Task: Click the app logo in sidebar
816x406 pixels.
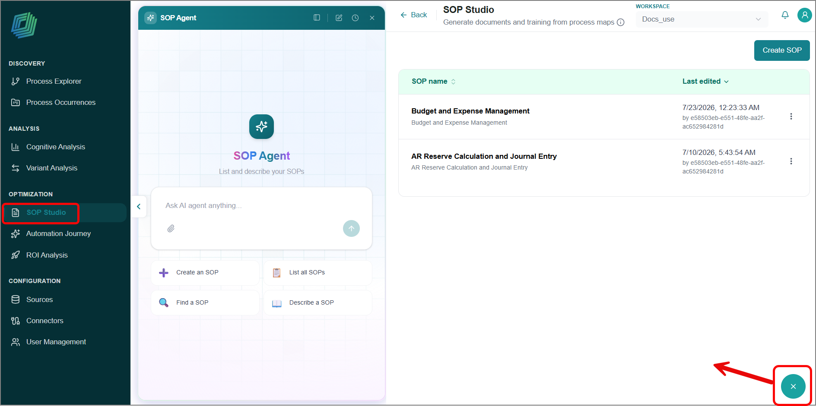Action: 24,25
